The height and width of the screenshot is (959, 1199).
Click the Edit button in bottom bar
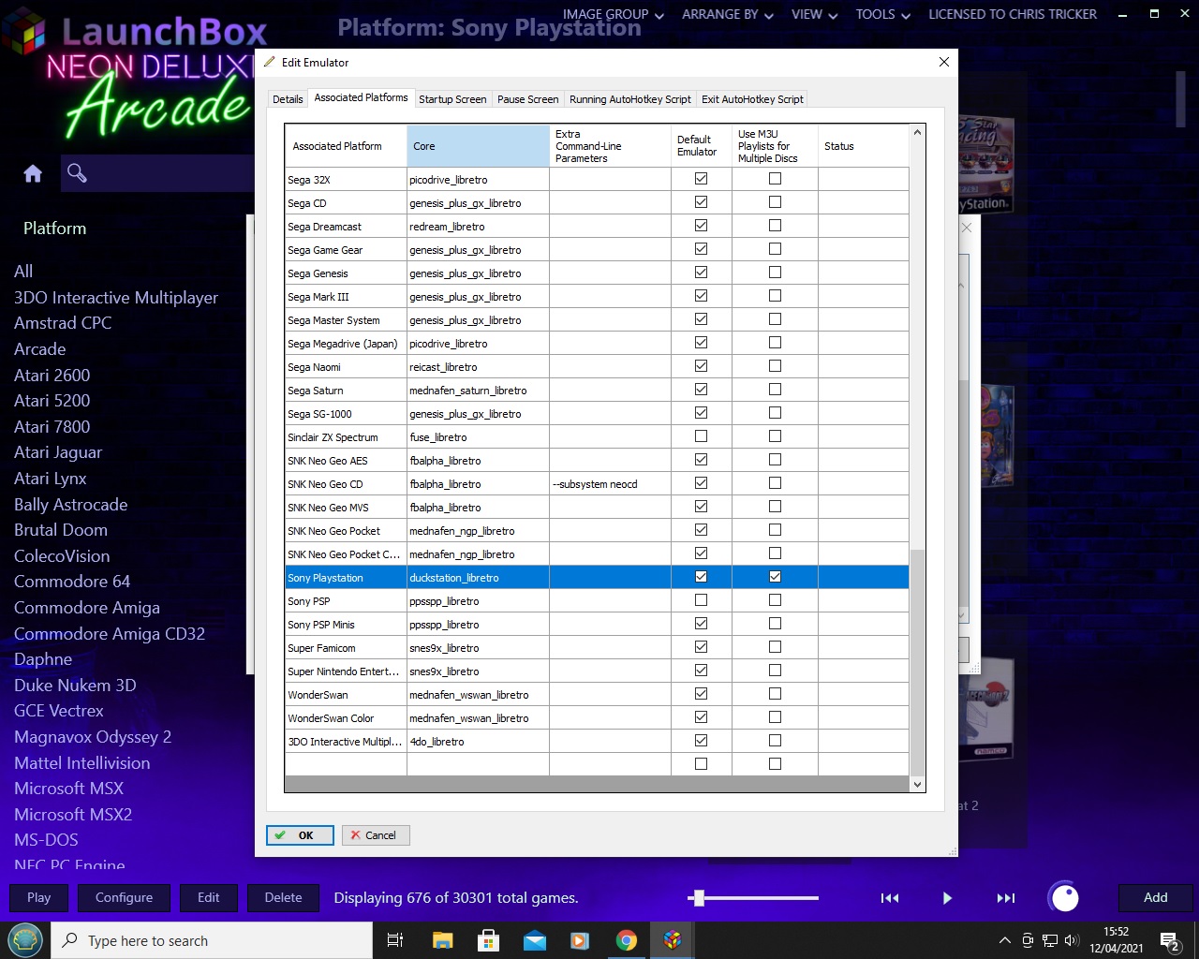[209, 897]
